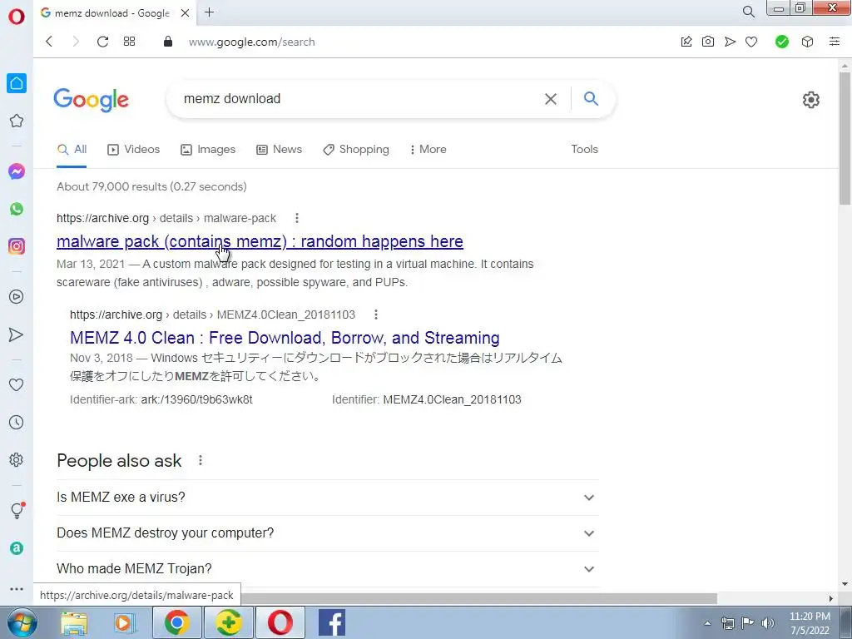Open the History clock in the sidebar
This screenshot has width=852, height=639.
(17, 422)
